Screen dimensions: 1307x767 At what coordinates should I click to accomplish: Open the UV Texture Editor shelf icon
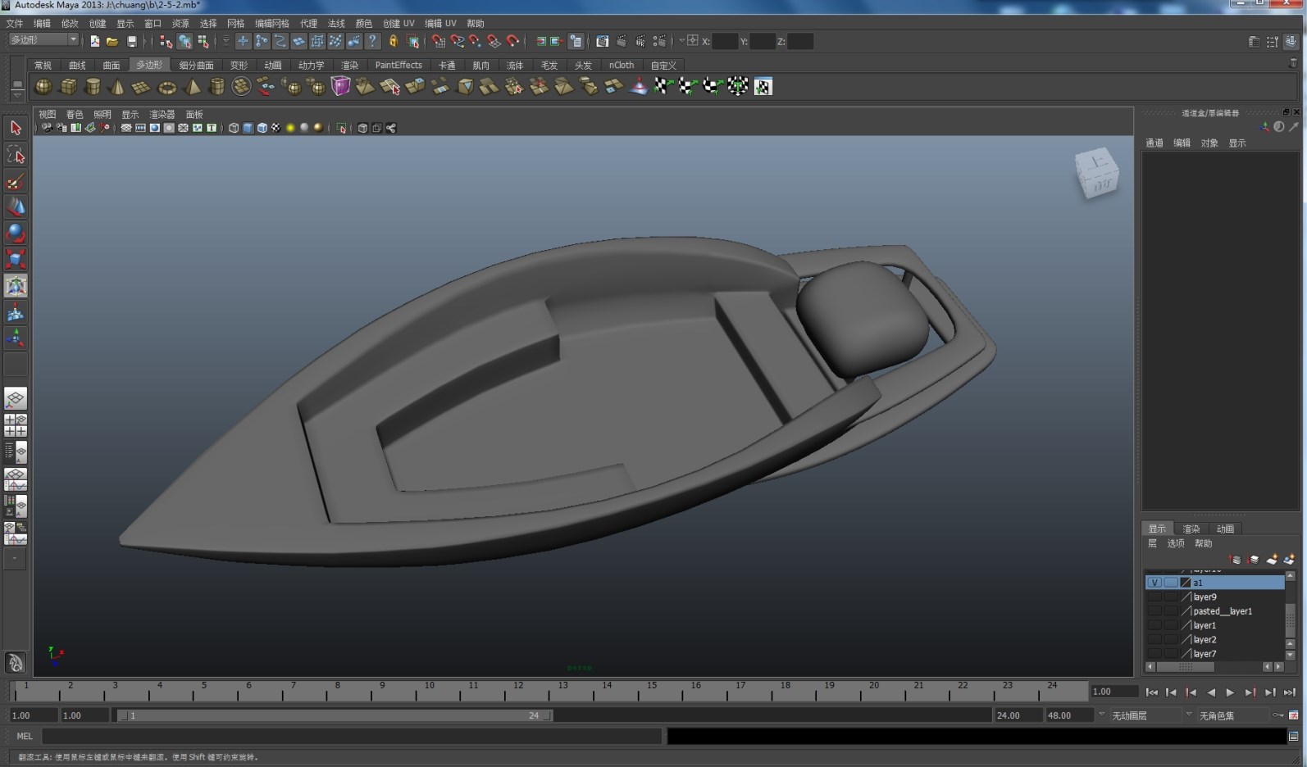pyautogui.click(x=763, y=86)
